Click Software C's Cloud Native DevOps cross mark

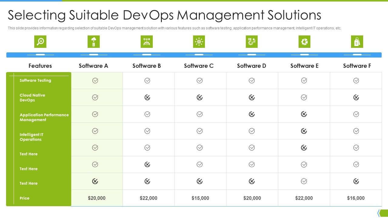(x=199, y=97)
